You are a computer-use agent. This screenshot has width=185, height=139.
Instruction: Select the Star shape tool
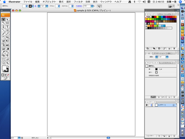click(7, 30)
